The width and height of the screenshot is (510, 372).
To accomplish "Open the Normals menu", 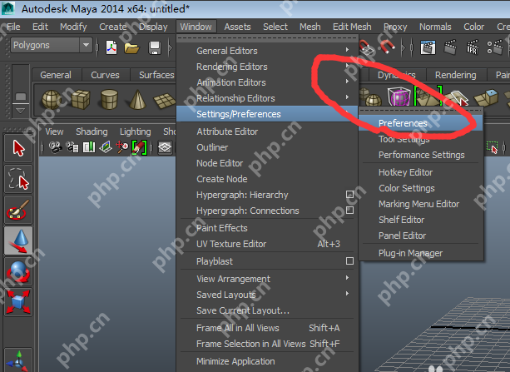I will [x=435, y=27].
